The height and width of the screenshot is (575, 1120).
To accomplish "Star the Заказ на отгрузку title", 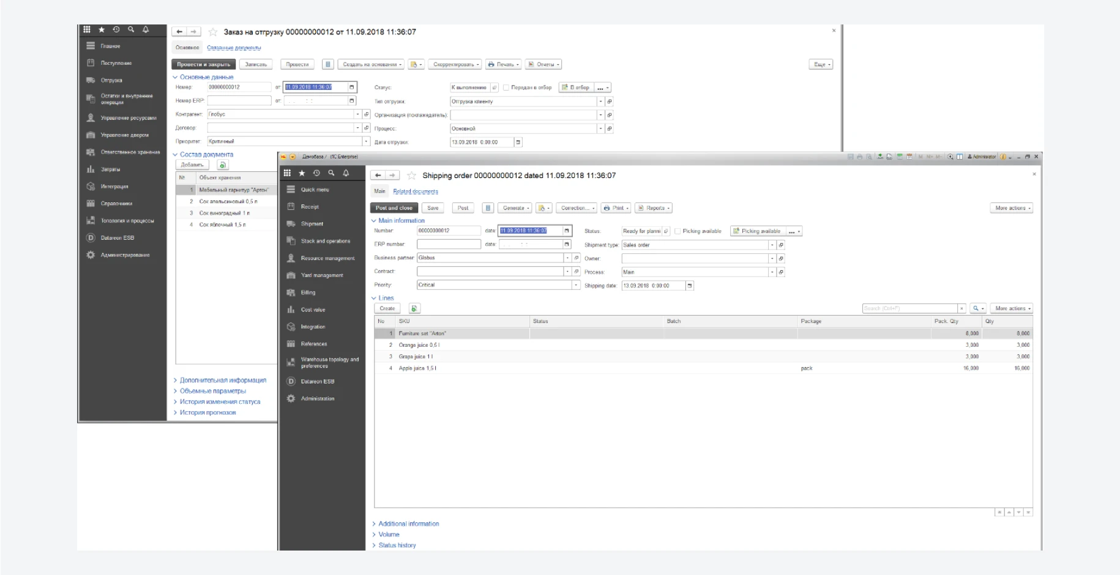I will 213,32.
